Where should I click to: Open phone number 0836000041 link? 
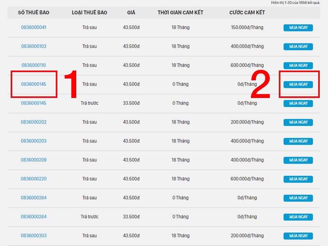34,27
